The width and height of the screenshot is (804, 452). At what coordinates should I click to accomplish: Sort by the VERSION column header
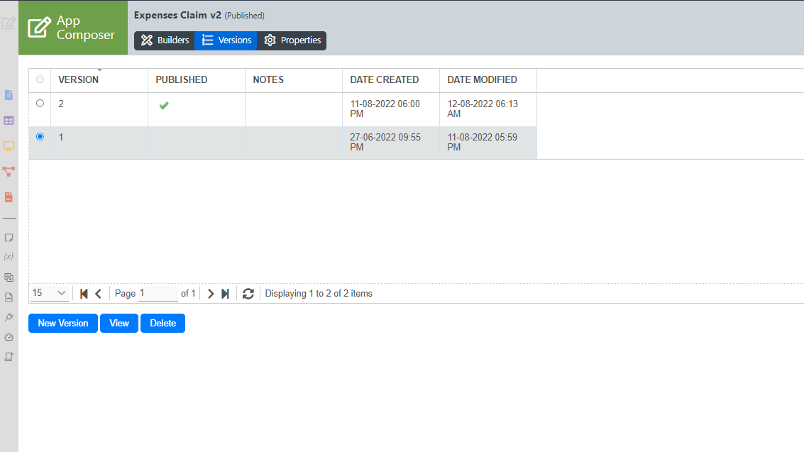[x=79, y=80]
